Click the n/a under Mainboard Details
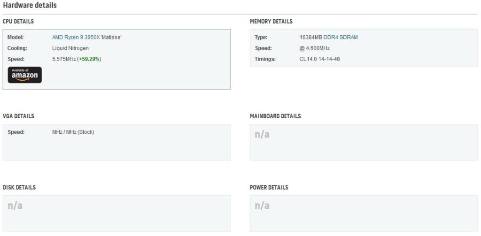481x236 pixels. (262, 135)
